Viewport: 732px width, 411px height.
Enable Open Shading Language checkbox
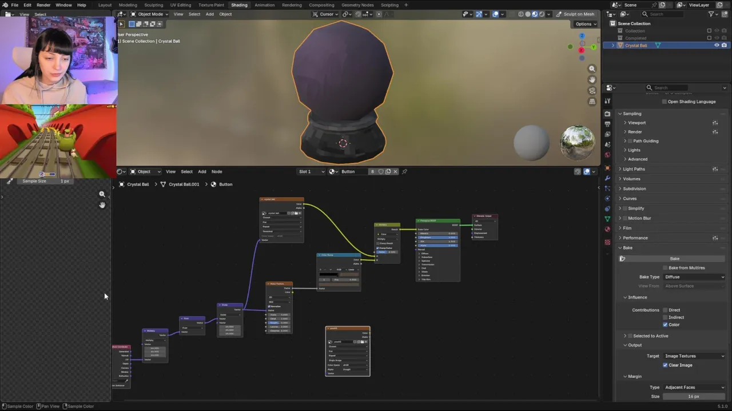click(x=665, y=102)
